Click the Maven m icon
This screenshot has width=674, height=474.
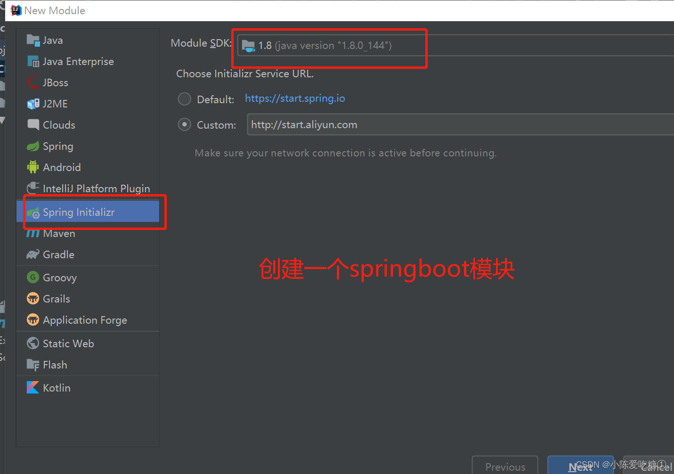pos(33,234)
